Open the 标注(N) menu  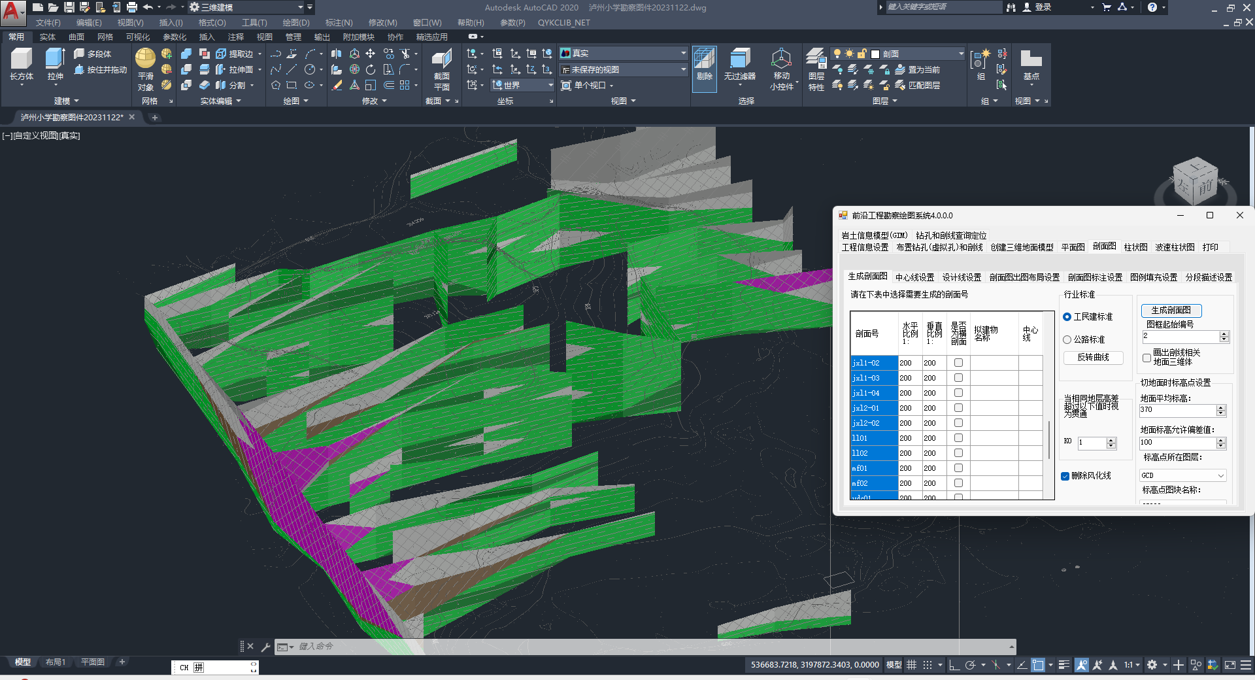(x=339, y=23)
